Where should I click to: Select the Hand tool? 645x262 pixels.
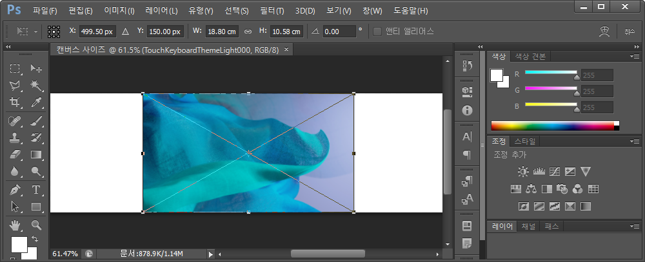click(15, 225)
